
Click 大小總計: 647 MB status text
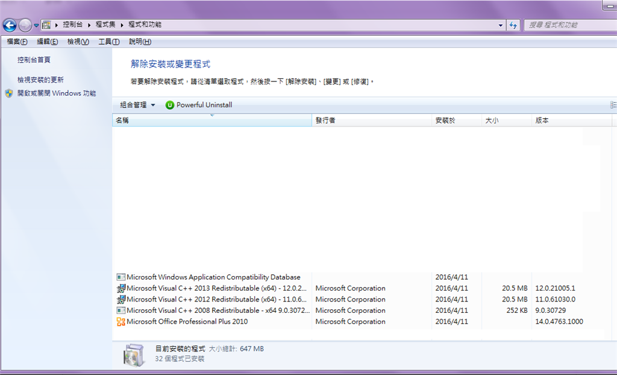pyautogui.click(x=236, y=348)
